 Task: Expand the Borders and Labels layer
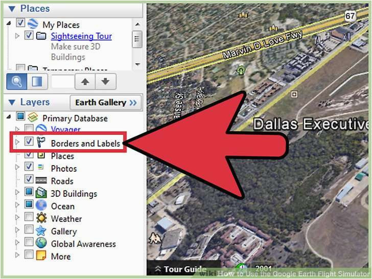point(17,142)
